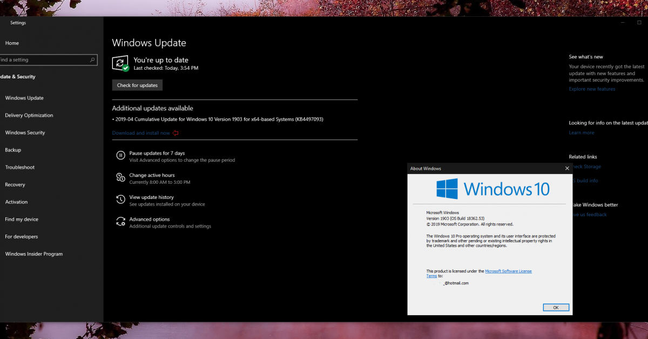Open Change active hours option

[152, 175]
